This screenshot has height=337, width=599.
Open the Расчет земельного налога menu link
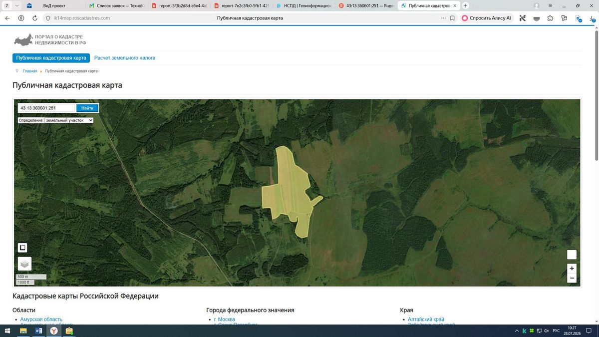pyautogui.click(x=125, y=58)
